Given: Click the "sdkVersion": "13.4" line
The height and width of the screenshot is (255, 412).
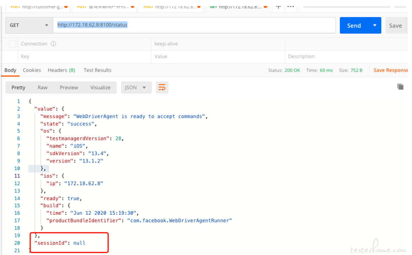Looking at the screenshot, I should click(77, 153).
